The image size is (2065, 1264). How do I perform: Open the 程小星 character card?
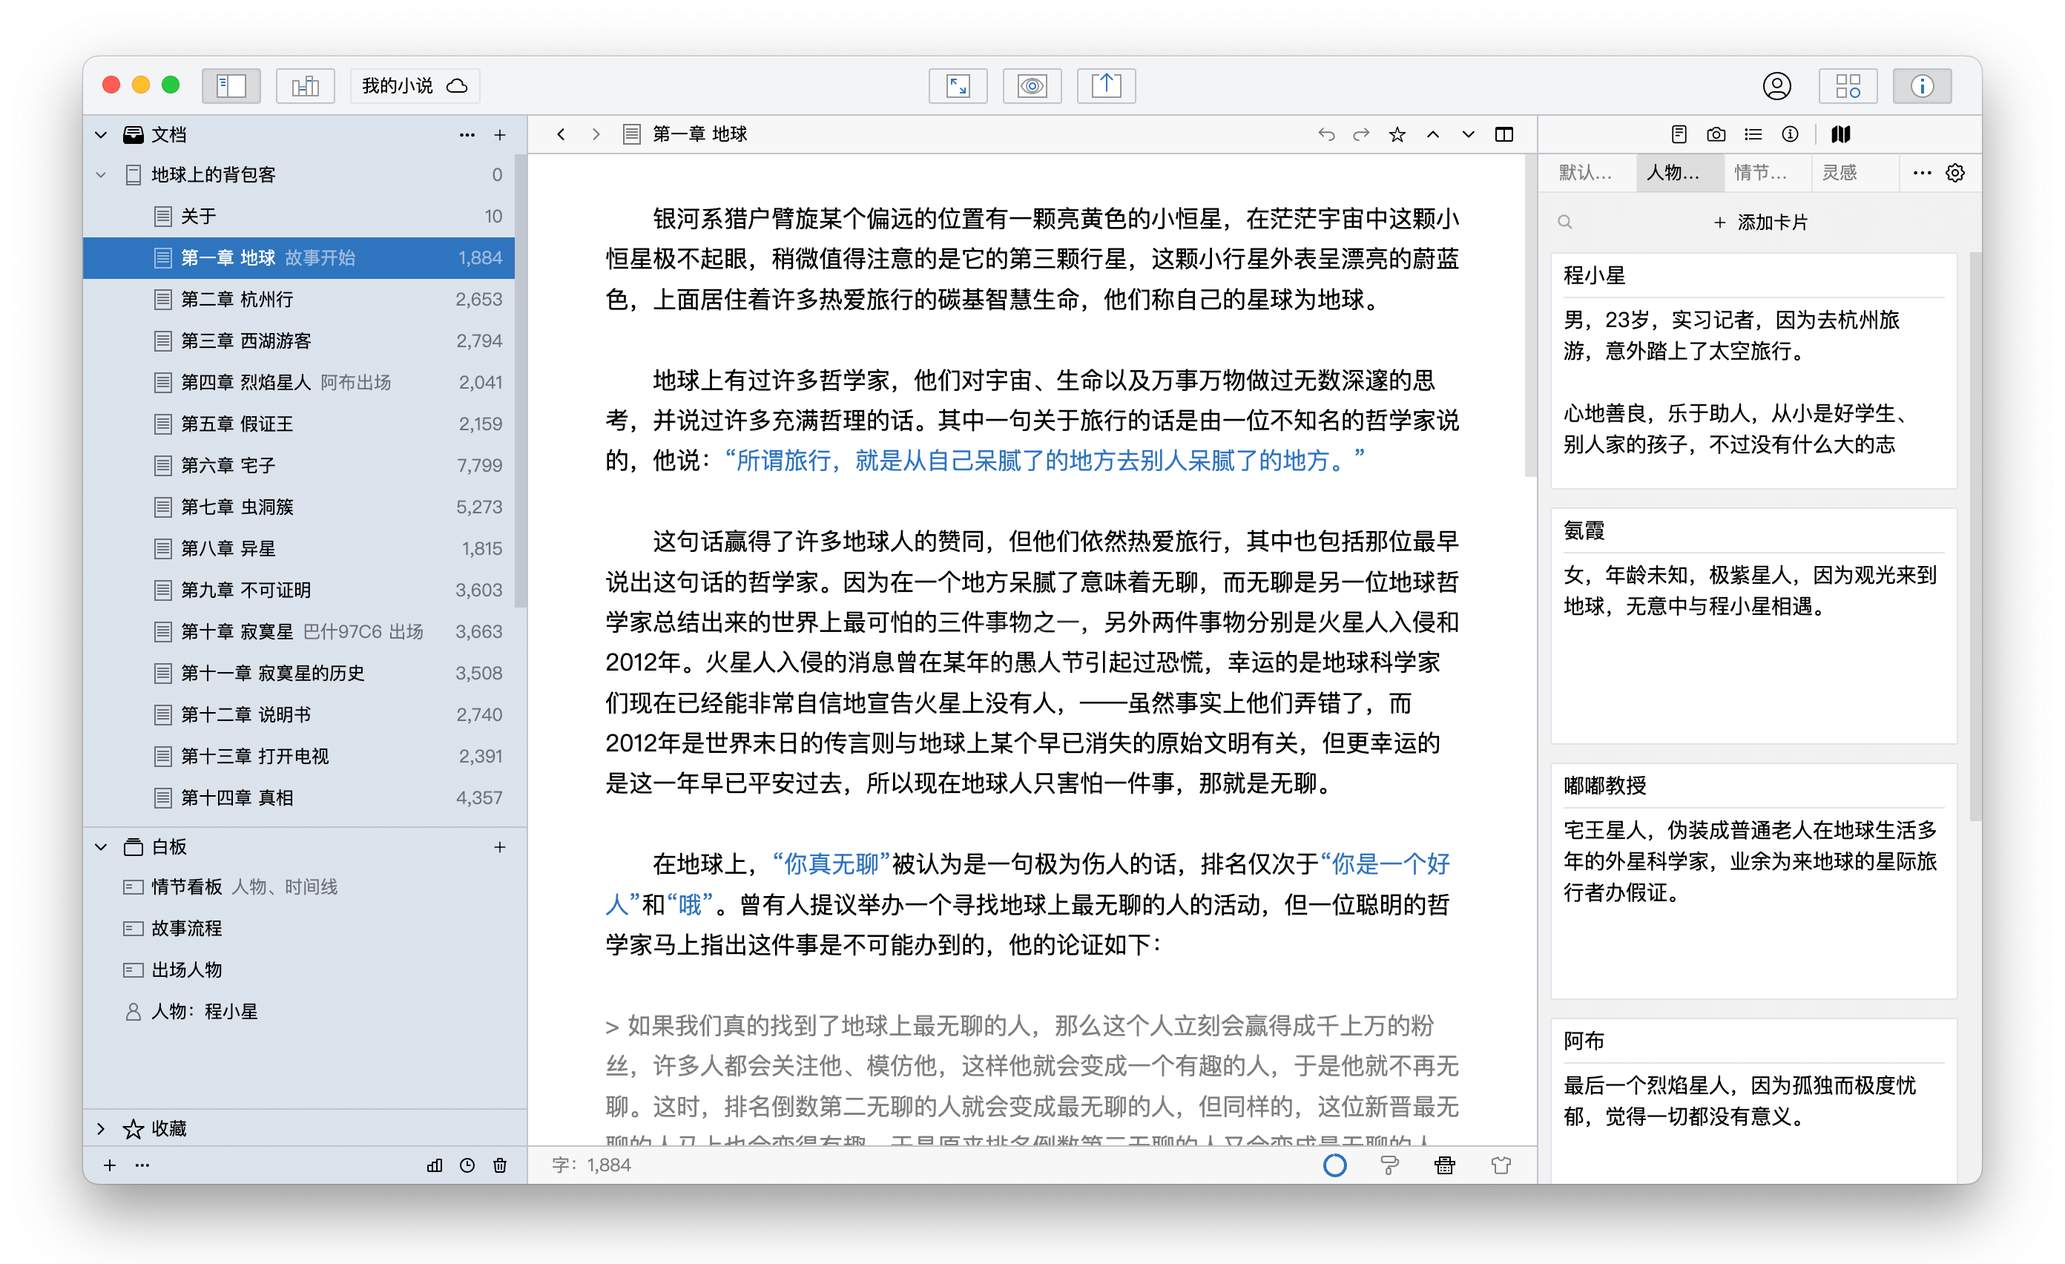(1753, 370)
